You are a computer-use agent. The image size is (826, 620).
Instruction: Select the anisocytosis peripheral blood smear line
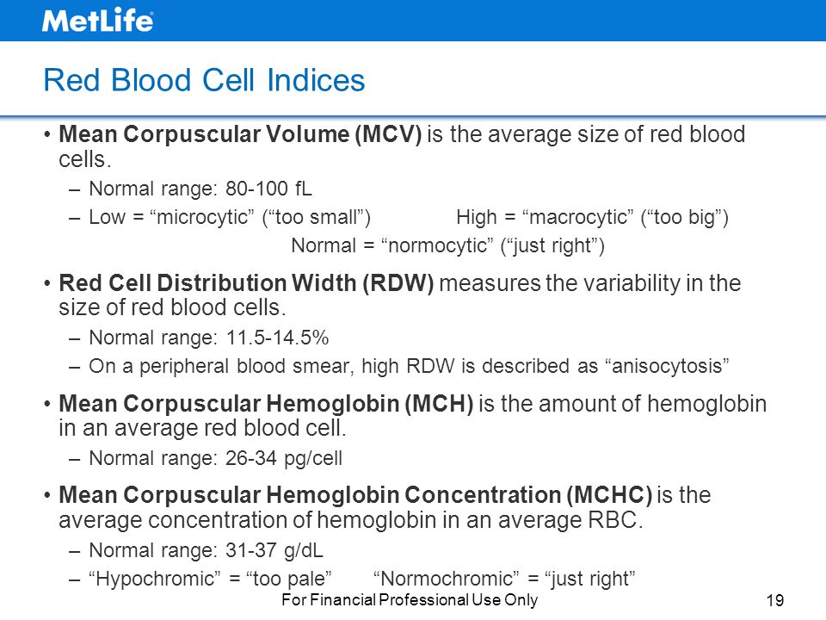(x=409, y=366)
